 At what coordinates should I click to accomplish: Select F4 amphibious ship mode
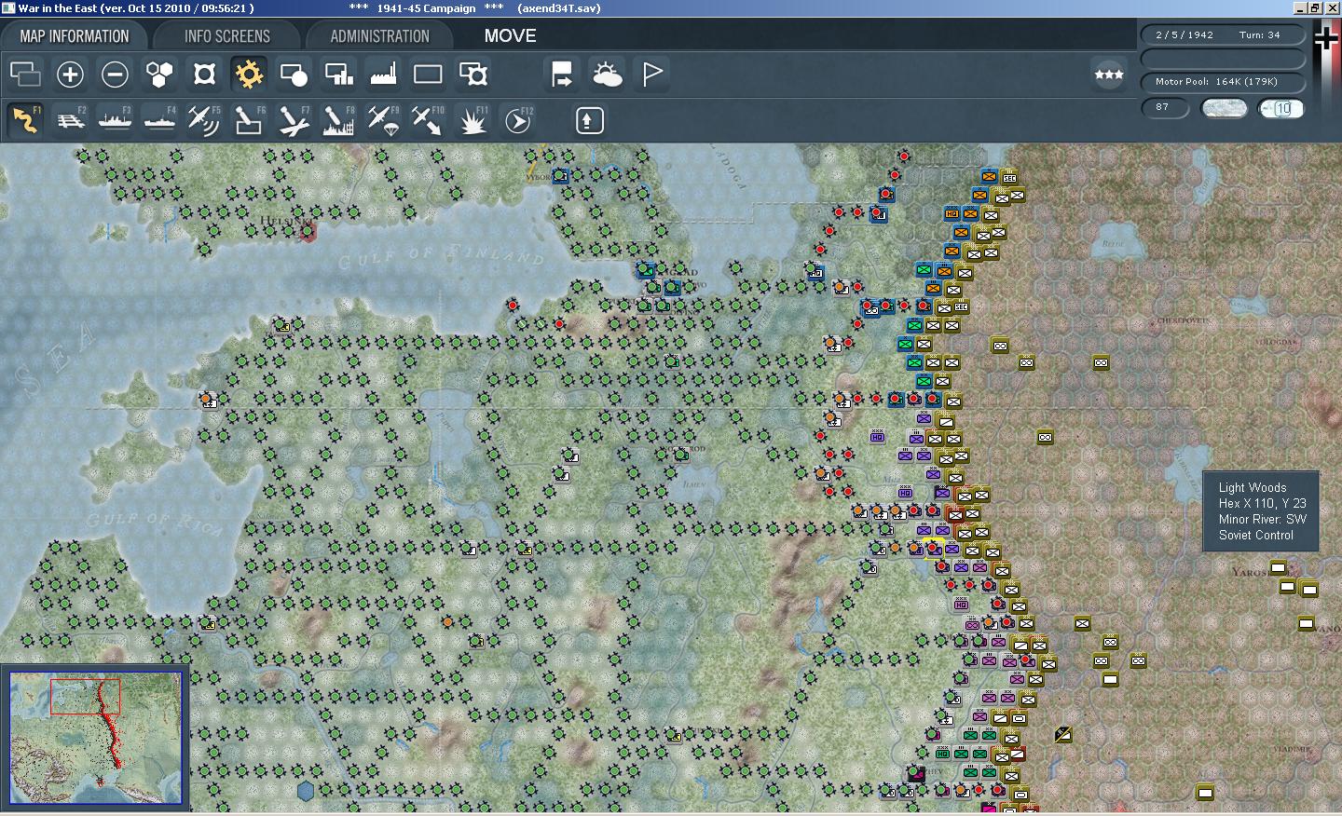[x=159, y=120]
